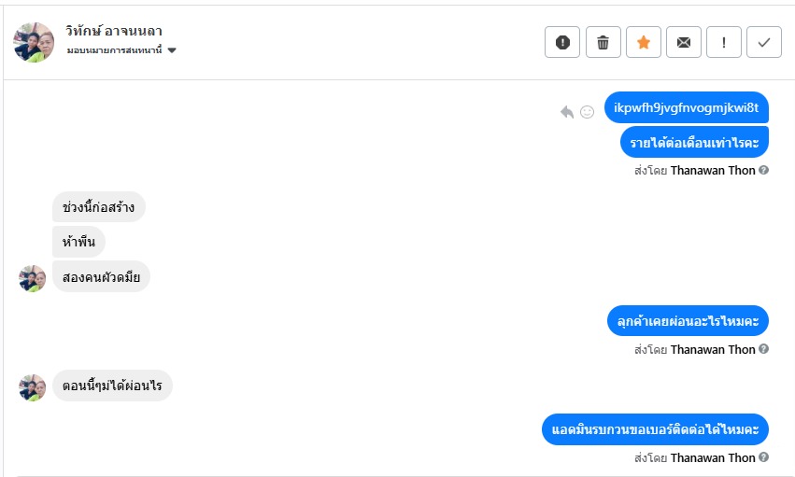Screen dimensions: 795x477
Task: Click the exclamation mark priority icon
Action: point(724,42)
